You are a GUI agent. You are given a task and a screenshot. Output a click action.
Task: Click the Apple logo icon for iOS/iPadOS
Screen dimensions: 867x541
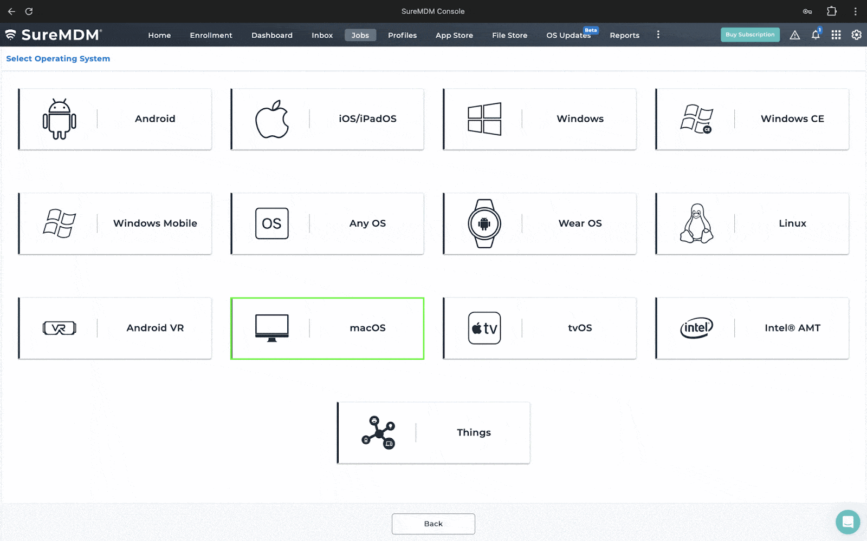tap(272, 119)
